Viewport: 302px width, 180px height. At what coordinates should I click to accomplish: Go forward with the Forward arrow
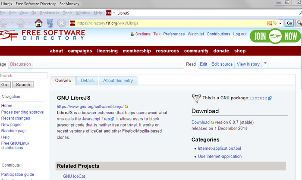coord(21,23)
